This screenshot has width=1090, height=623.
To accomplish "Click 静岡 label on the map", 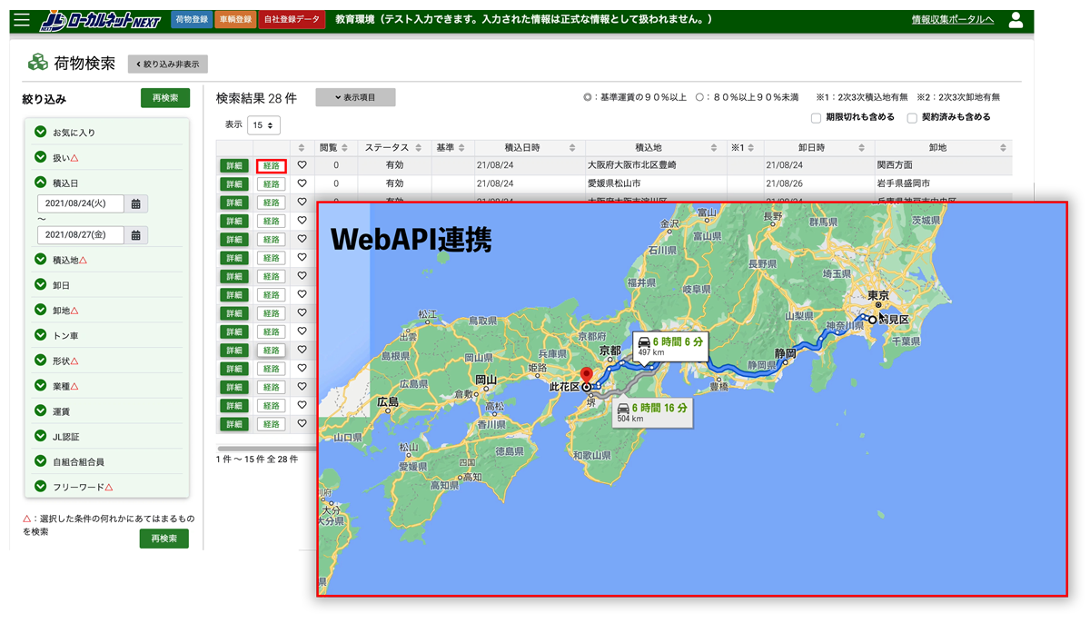I will point(786,352).
